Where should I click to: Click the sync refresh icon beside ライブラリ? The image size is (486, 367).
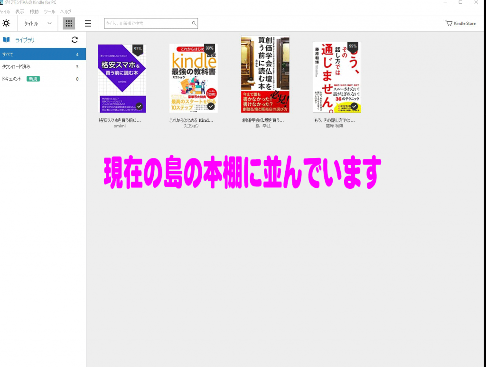pos(75,40)
